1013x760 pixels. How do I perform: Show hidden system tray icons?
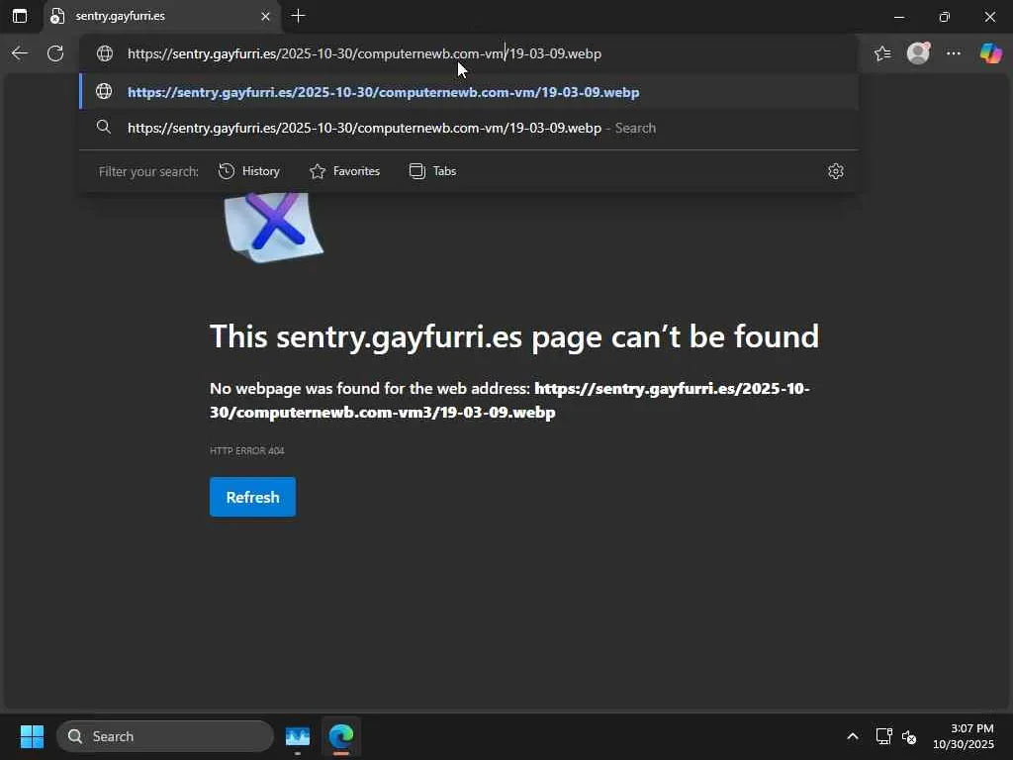[853, 736]
